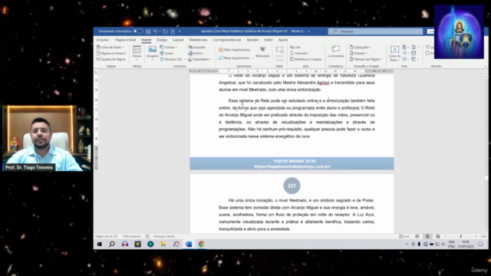Open the Referências tab

click(x=198, y=40)
